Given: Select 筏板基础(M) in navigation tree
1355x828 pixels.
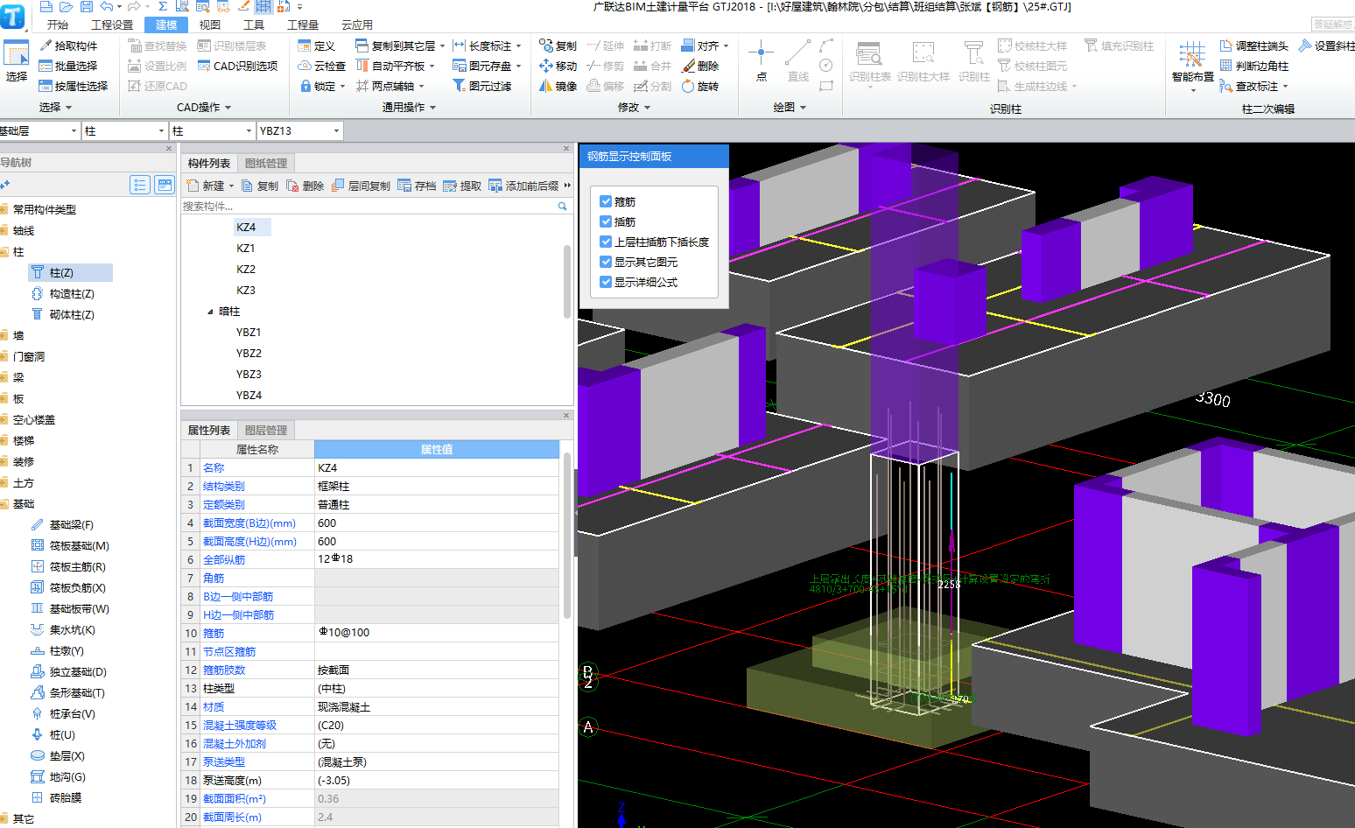Looking at the screenshot, I should click(79, 545).
